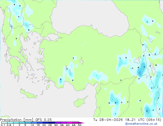Select the 45–50 mm legend swatch
Screen dimensions: 163x126
76,123
